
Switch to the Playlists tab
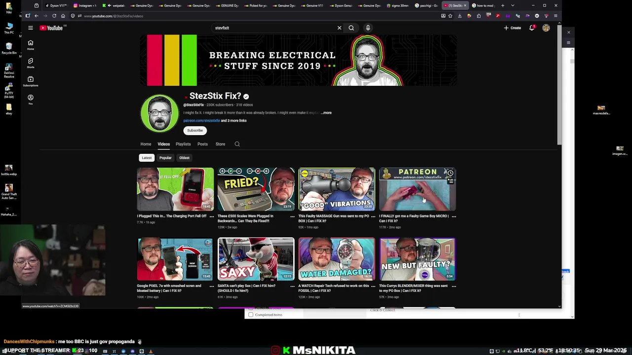183,144
